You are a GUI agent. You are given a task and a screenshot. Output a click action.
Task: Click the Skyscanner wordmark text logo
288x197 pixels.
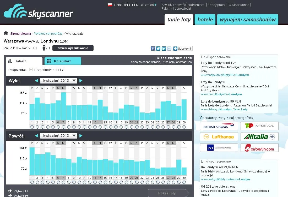tap(51, 14)
